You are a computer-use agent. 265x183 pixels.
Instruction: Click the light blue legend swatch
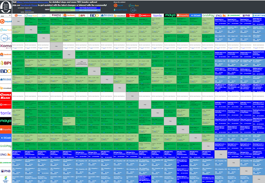[x=88, y=10]
